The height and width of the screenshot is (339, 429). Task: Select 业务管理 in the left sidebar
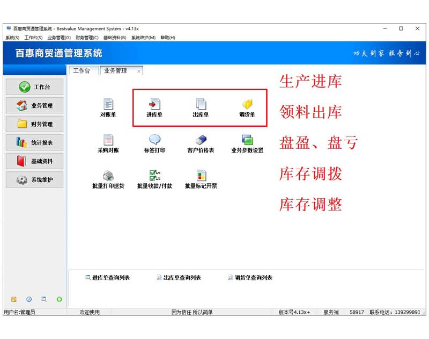click(x=34, y=105)
